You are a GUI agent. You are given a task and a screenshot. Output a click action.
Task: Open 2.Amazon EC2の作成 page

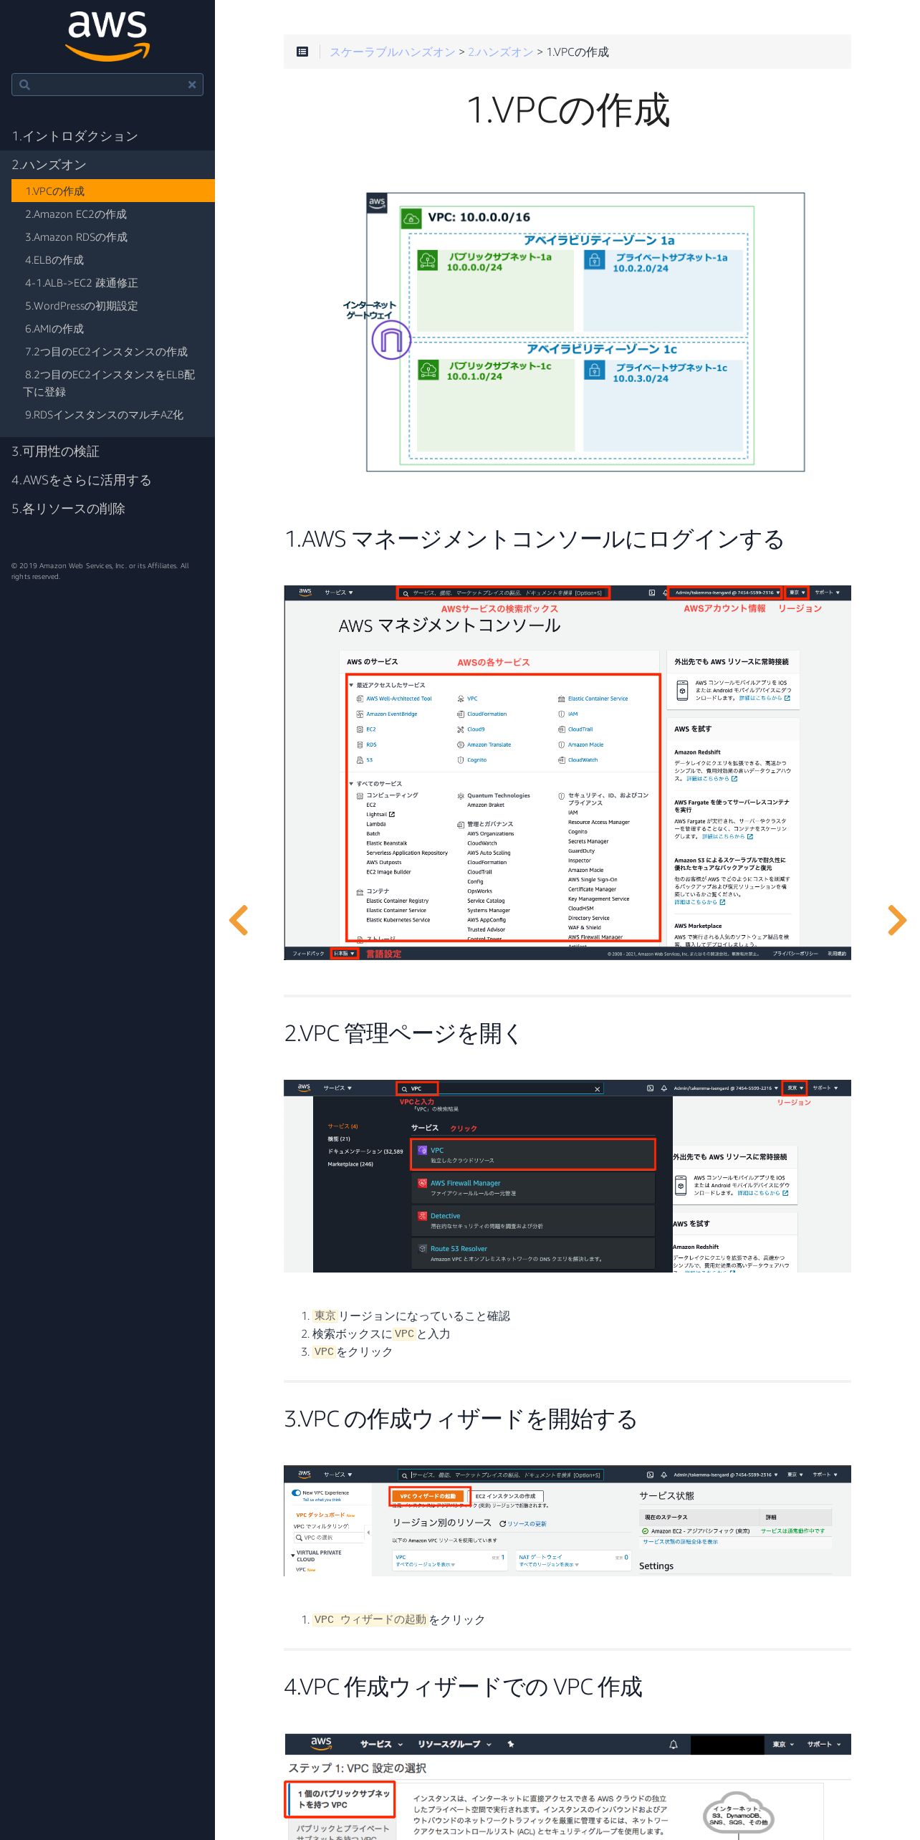coord(76,214)
